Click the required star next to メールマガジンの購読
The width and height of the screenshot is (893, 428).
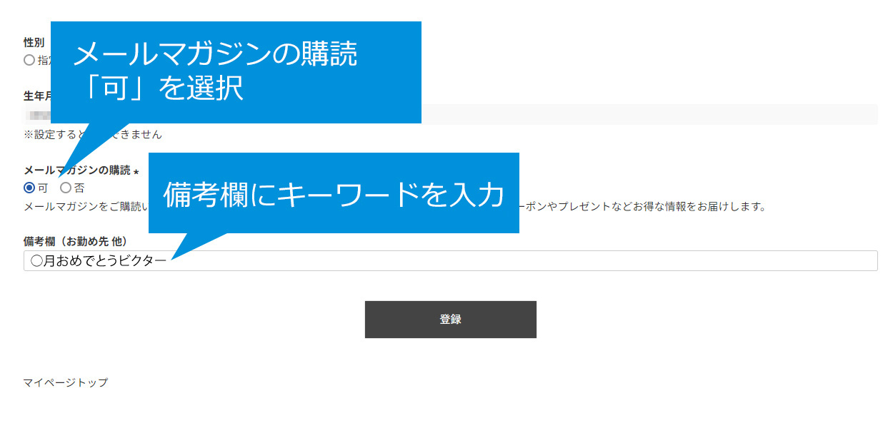coord(136,171)
